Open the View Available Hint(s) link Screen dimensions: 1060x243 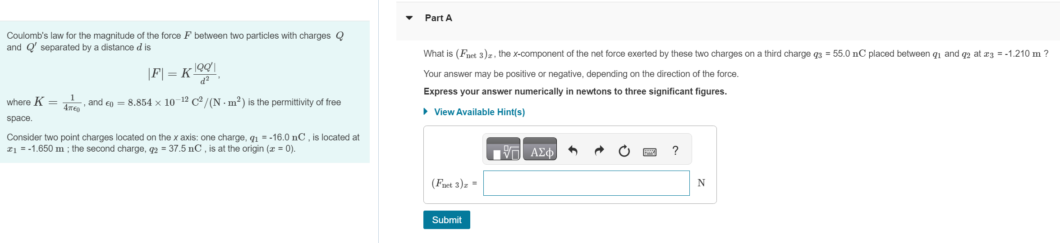(x=479, y=112)
